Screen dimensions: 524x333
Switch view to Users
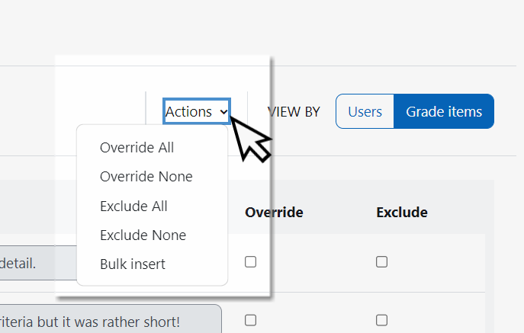(x=365, y=111)
